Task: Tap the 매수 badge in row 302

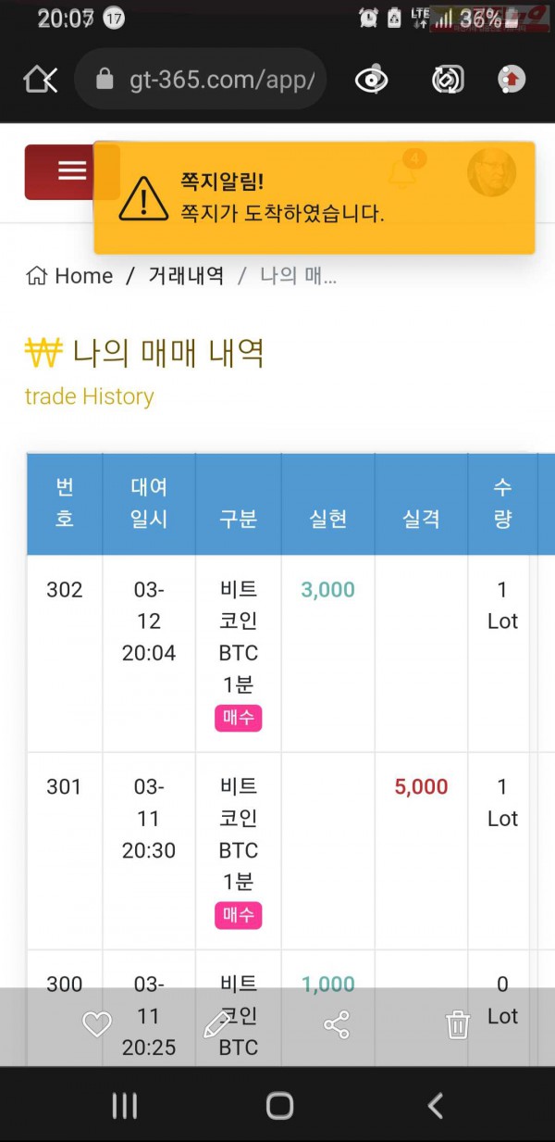Action: [x=239, y=718]
